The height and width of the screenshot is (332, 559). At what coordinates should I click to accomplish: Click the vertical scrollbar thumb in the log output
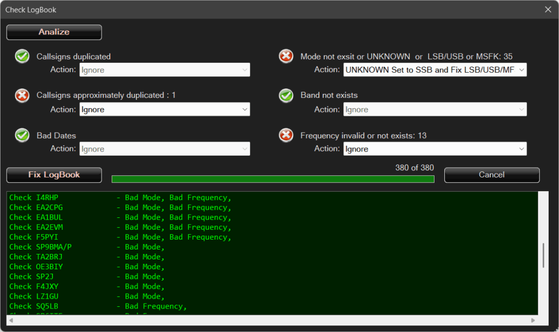pos(543,256)
